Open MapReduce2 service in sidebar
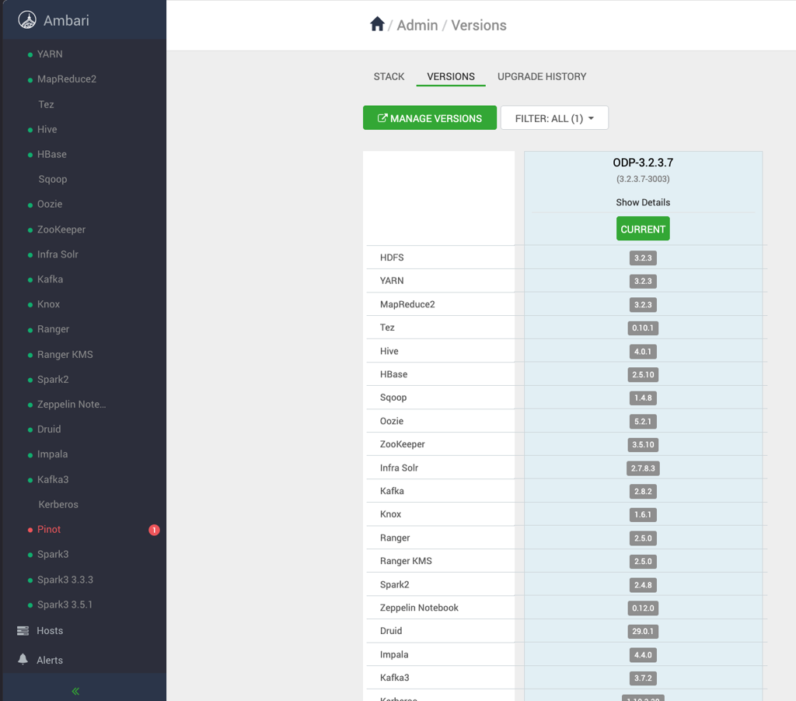The height and width of the screenshot is (701, 796). click(x=67, y=79)
